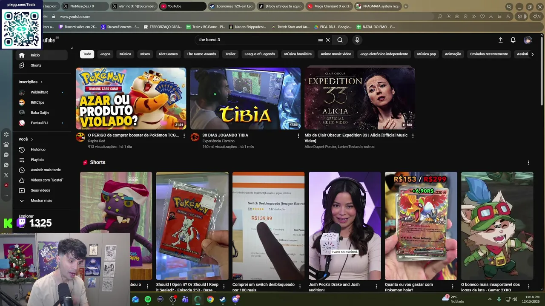Open Histórico from the sidebar
Image resolution: width=545 pixels, height=306 pixels.
[41, 150]
